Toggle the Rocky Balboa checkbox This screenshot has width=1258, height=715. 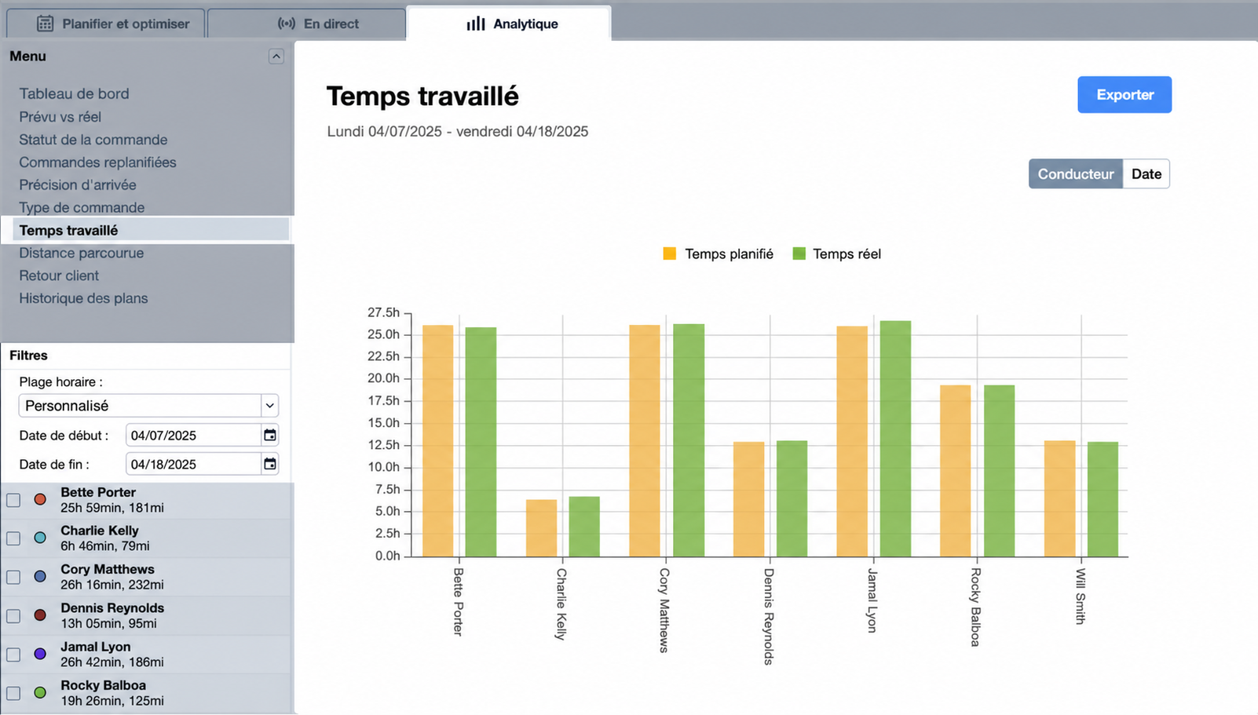coord(13,693)
